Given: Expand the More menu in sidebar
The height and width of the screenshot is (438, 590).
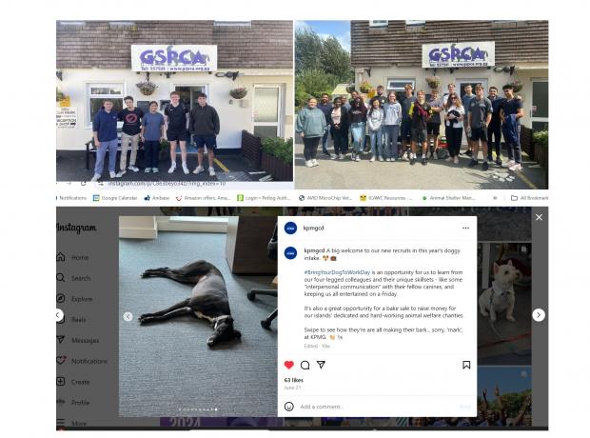Looking at the screenshot, I should [71, 424].
